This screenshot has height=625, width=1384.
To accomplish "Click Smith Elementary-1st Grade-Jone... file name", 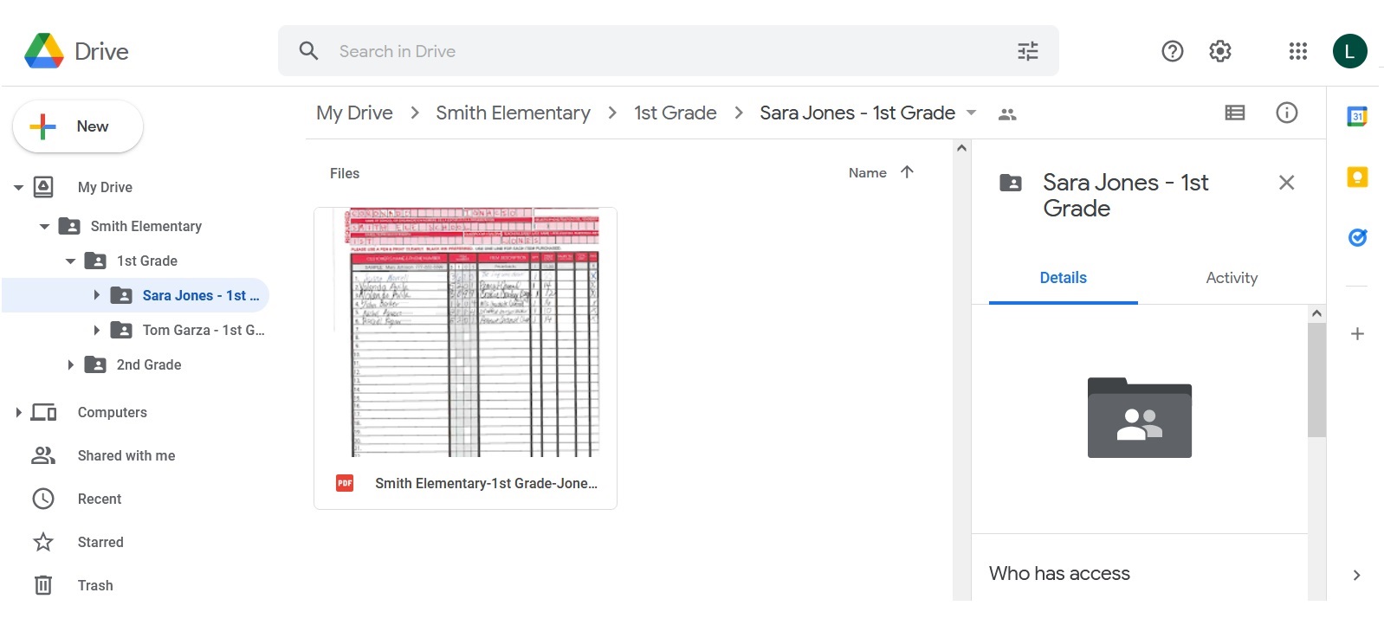I will [486, 483].
